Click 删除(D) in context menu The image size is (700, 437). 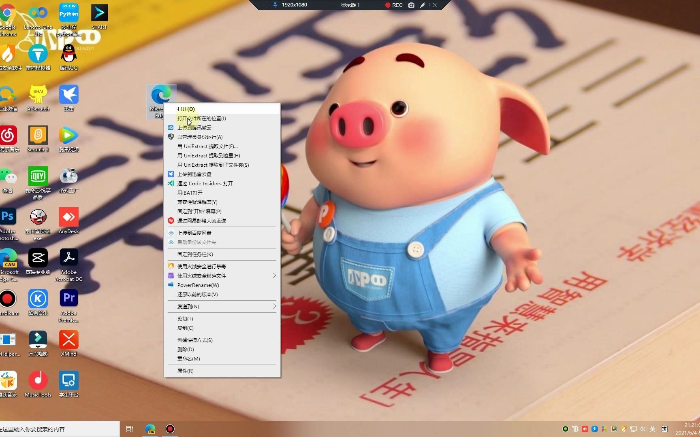222,349
